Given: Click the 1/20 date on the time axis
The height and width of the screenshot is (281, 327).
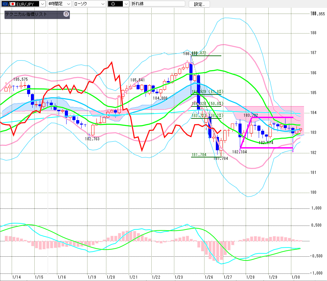Looking at the screenshot, I should point(110,277).
